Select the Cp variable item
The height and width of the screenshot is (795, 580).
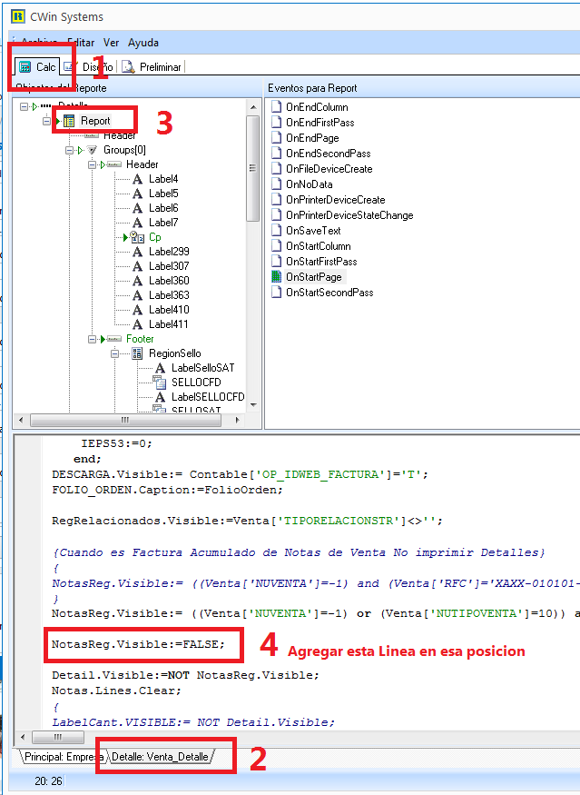tap(154, 237)
